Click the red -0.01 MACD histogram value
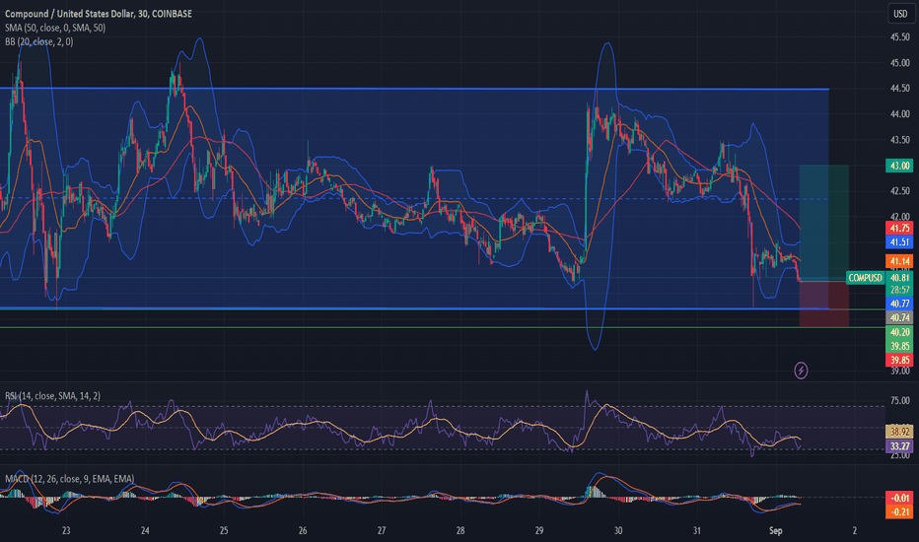The image size is (919, 542). pyautogui.click(x=899, y=498)
